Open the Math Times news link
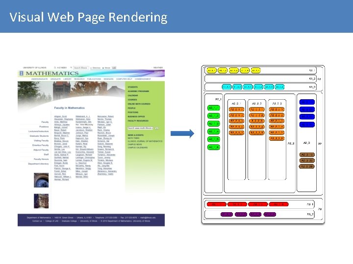The image size is (353, 264). (x=133, y=138)
